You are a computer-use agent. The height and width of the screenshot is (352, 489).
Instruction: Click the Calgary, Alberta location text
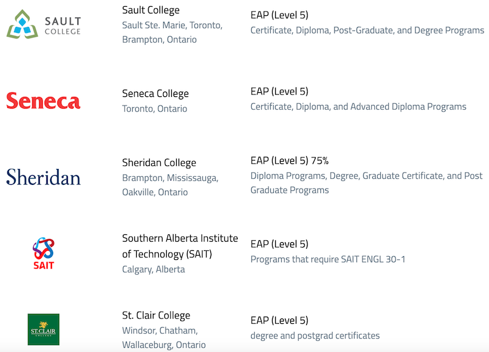point(153,269)
